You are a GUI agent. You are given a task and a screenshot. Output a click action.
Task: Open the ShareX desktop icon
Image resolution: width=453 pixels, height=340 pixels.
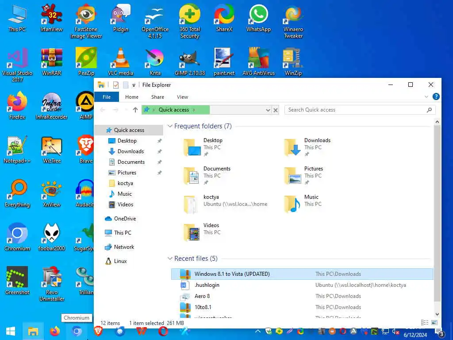pyautogui.click(x=224, y=18)
